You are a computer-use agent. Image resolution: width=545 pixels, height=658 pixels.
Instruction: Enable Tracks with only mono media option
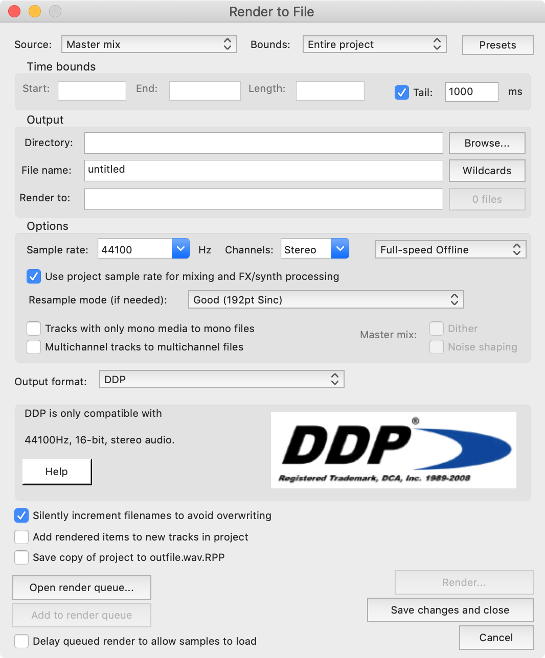point(34,328)
